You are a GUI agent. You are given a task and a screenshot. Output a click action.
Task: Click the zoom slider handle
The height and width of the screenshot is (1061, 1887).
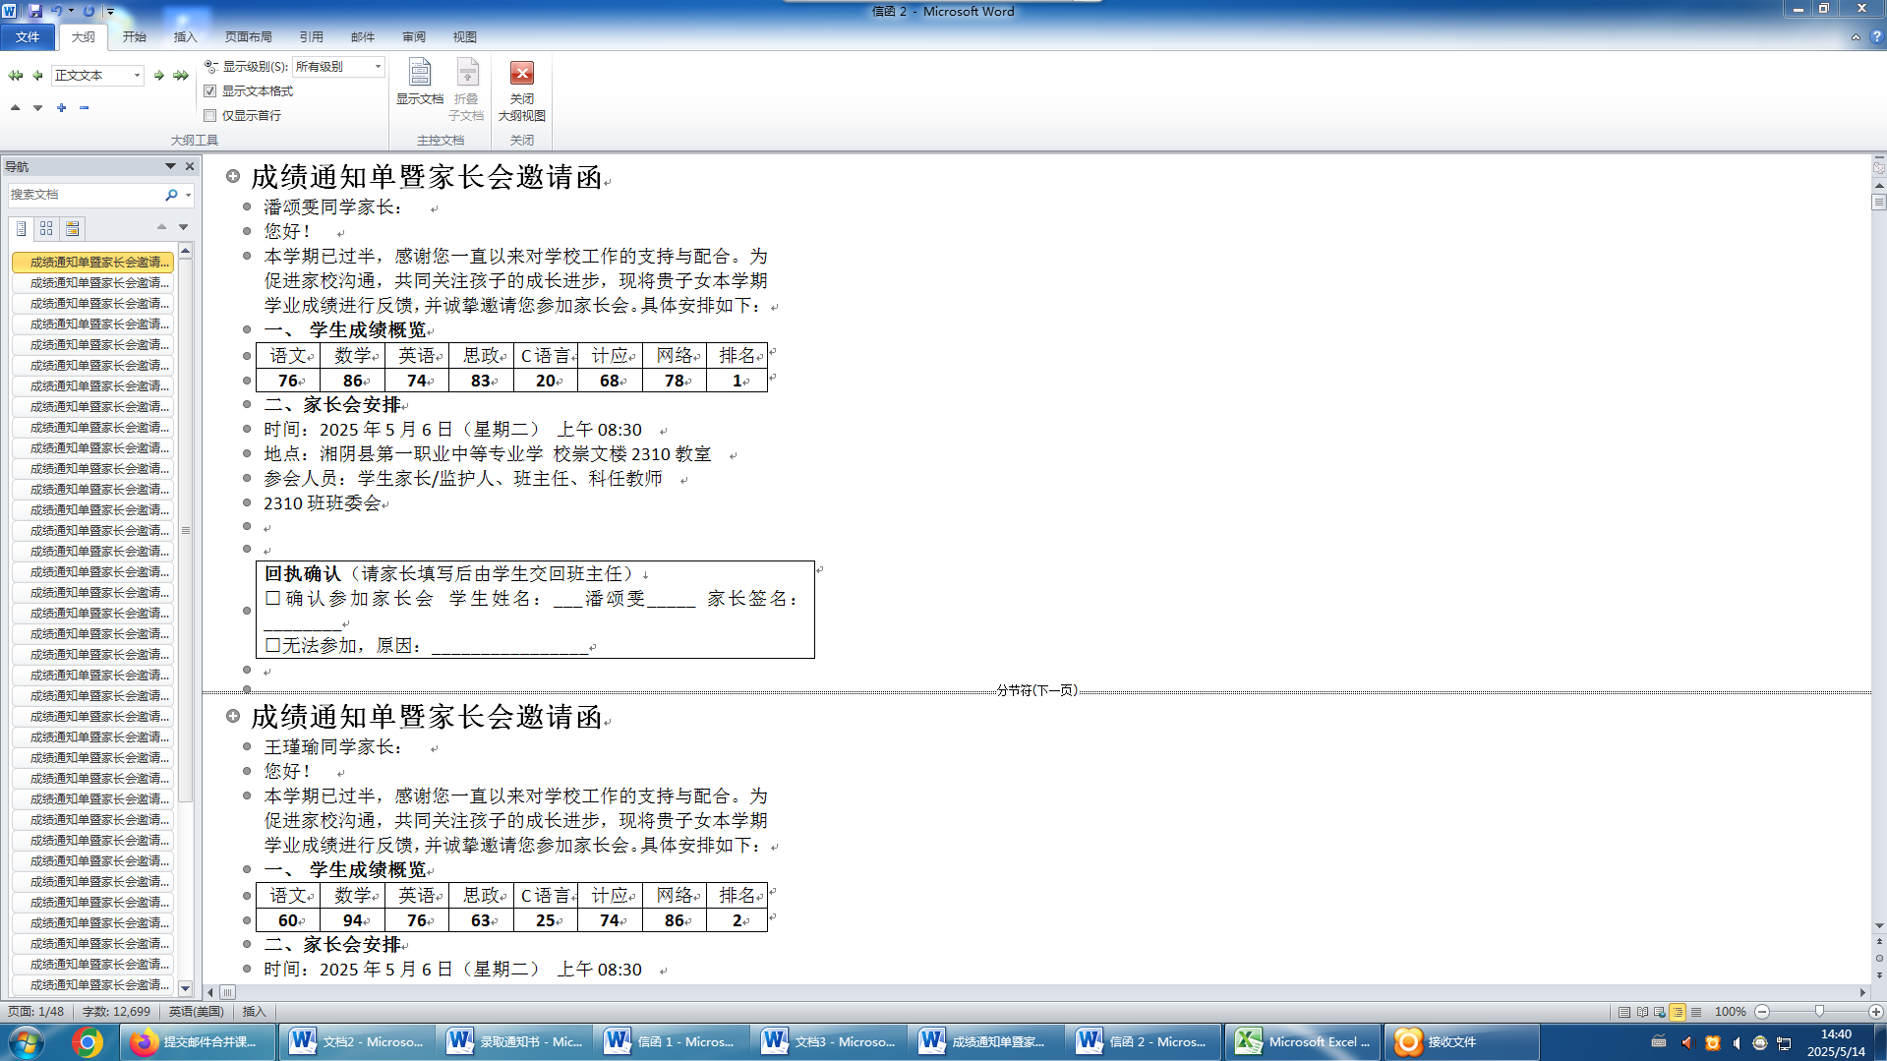1819,1012
